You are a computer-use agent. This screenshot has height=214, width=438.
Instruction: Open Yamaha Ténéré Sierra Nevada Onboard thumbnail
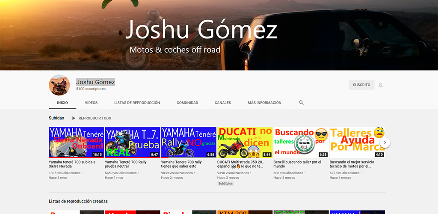click(x=76, y=143)
